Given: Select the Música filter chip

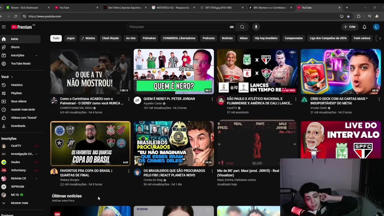Looking at the screenshot, I should (x=88, y=38).
